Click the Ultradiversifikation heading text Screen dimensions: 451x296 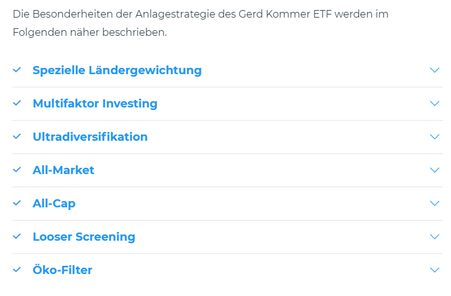(x=90, y=137)
